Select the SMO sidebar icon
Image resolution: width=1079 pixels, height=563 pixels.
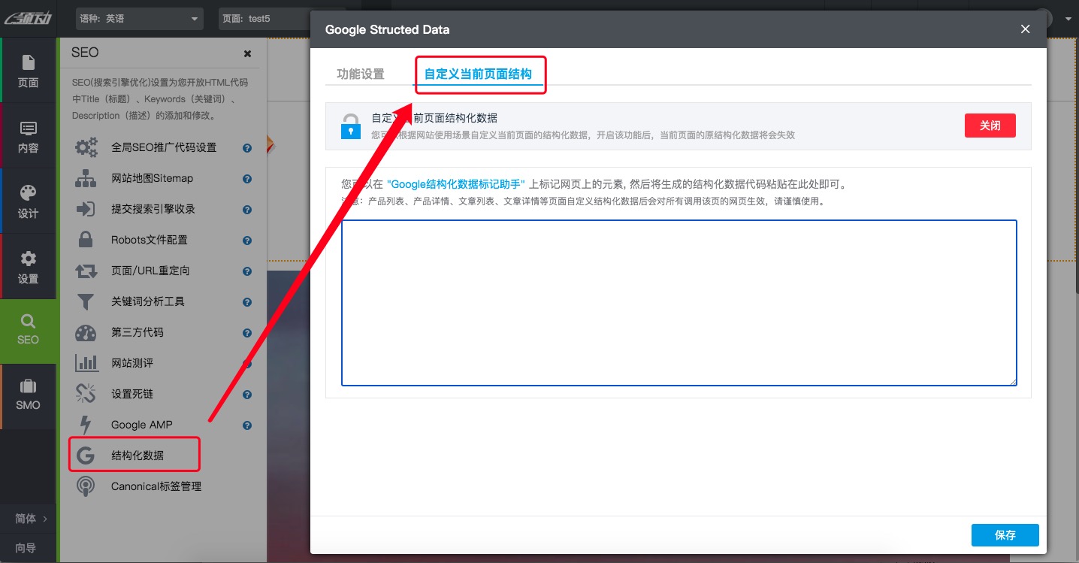click(28, 396)
